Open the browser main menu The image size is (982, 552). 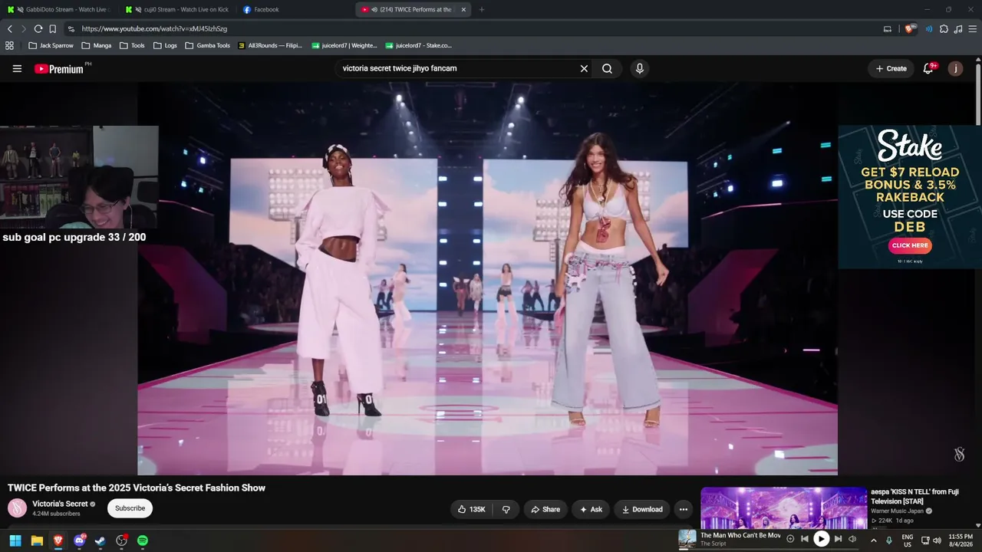coord(972,29)
